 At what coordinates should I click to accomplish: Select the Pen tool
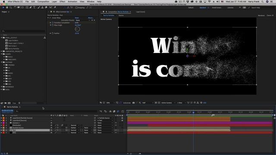31,8
